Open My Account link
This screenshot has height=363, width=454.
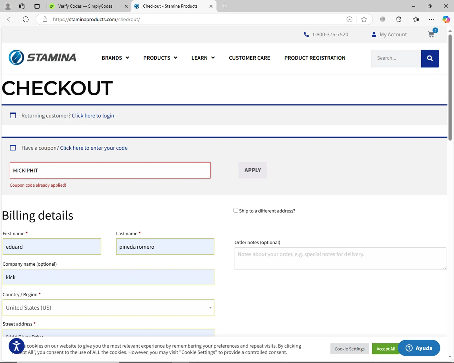pos(389,34)
